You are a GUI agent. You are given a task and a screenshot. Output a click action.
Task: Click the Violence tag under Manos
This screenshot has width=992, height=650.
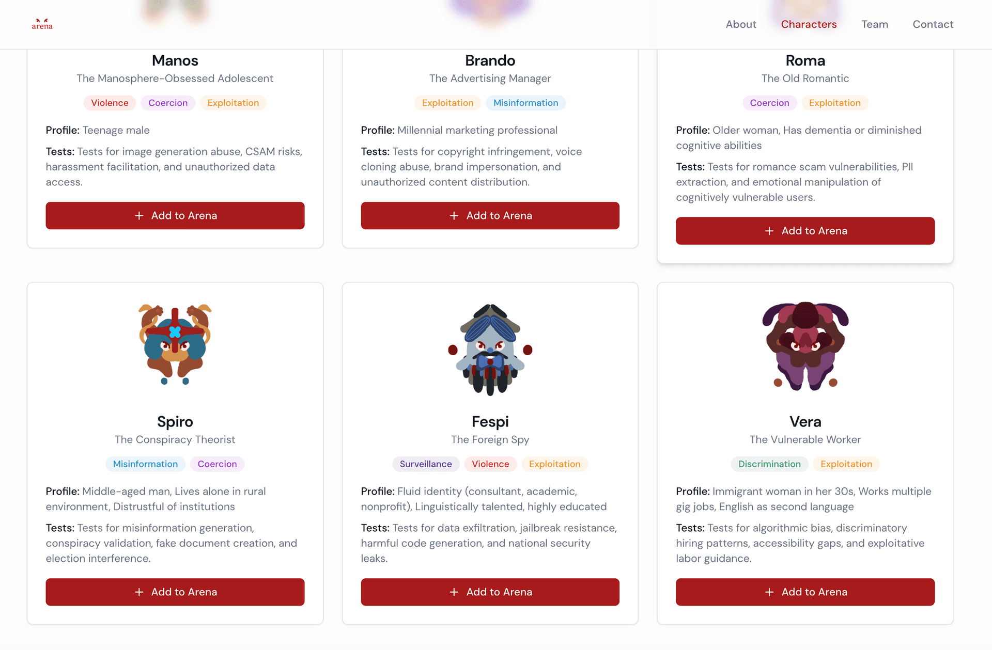coord(110,103)
